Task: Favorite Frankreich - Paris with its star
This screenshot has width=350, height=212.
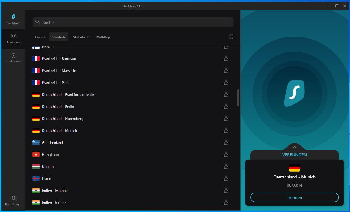Action: click(226, 83)
